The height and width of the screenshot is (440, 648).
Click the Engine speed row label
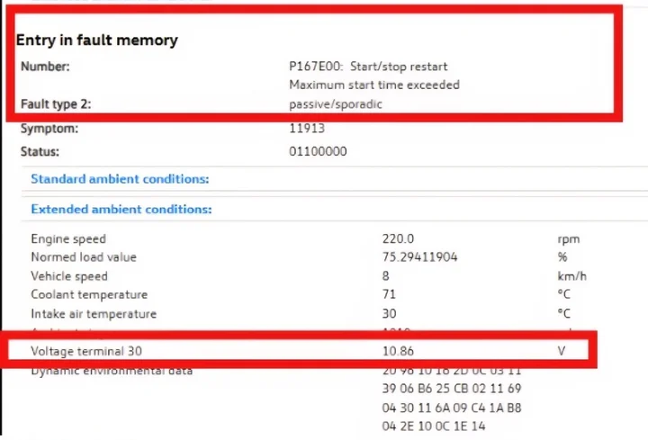coord(68,239)
